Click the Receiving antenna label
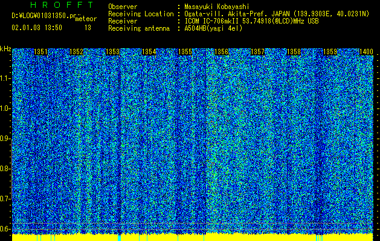Viewport: 380px width, 241px height. tap(139, 28)
